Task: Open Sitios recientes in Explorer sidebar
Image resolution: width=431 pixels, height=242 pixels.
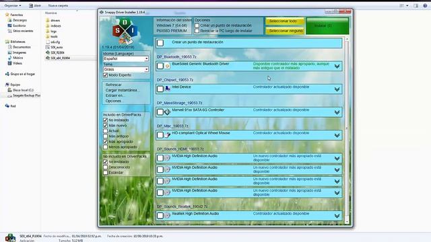Action: pos(21,31)
